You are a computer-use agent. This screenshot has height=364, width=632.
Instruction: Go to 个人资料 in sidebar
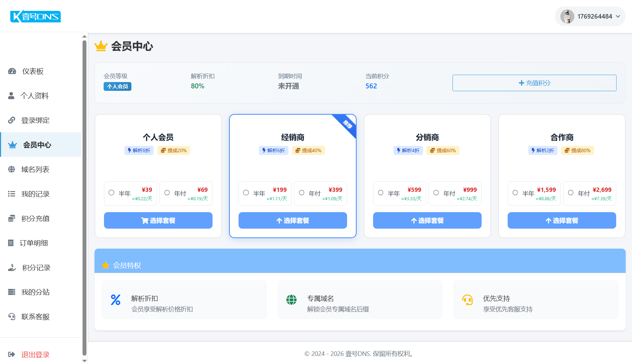click(34, 96)
